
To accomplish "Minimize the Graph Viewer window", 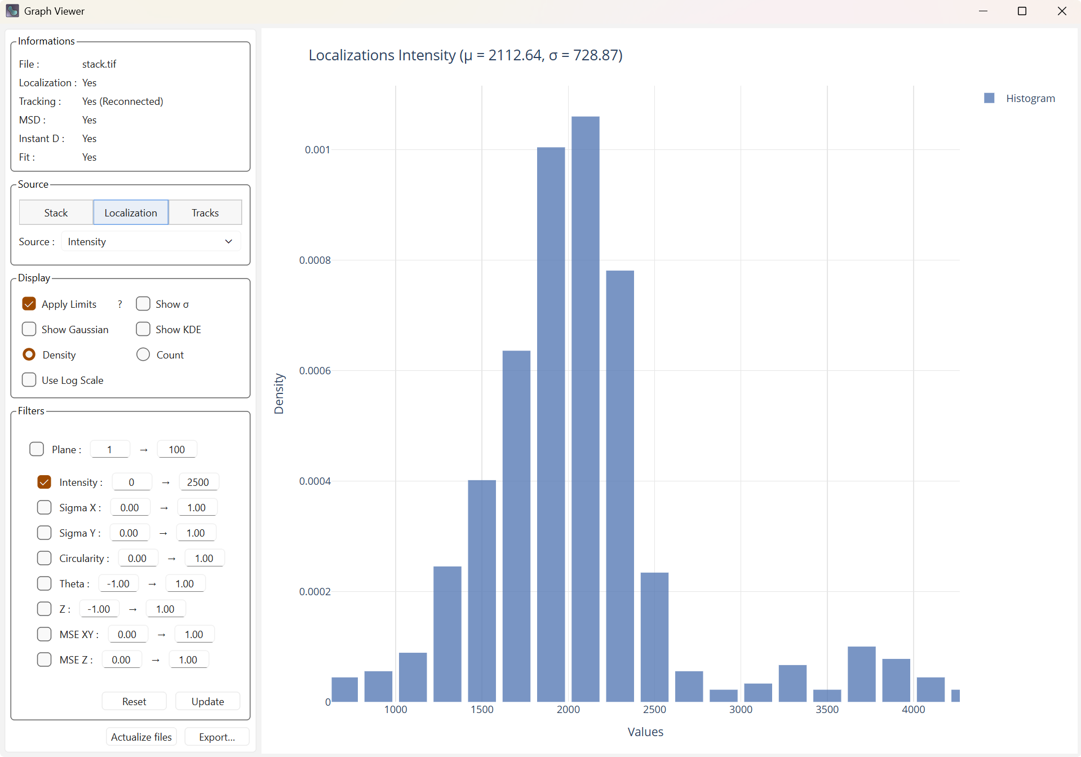I will pos(983,11).
